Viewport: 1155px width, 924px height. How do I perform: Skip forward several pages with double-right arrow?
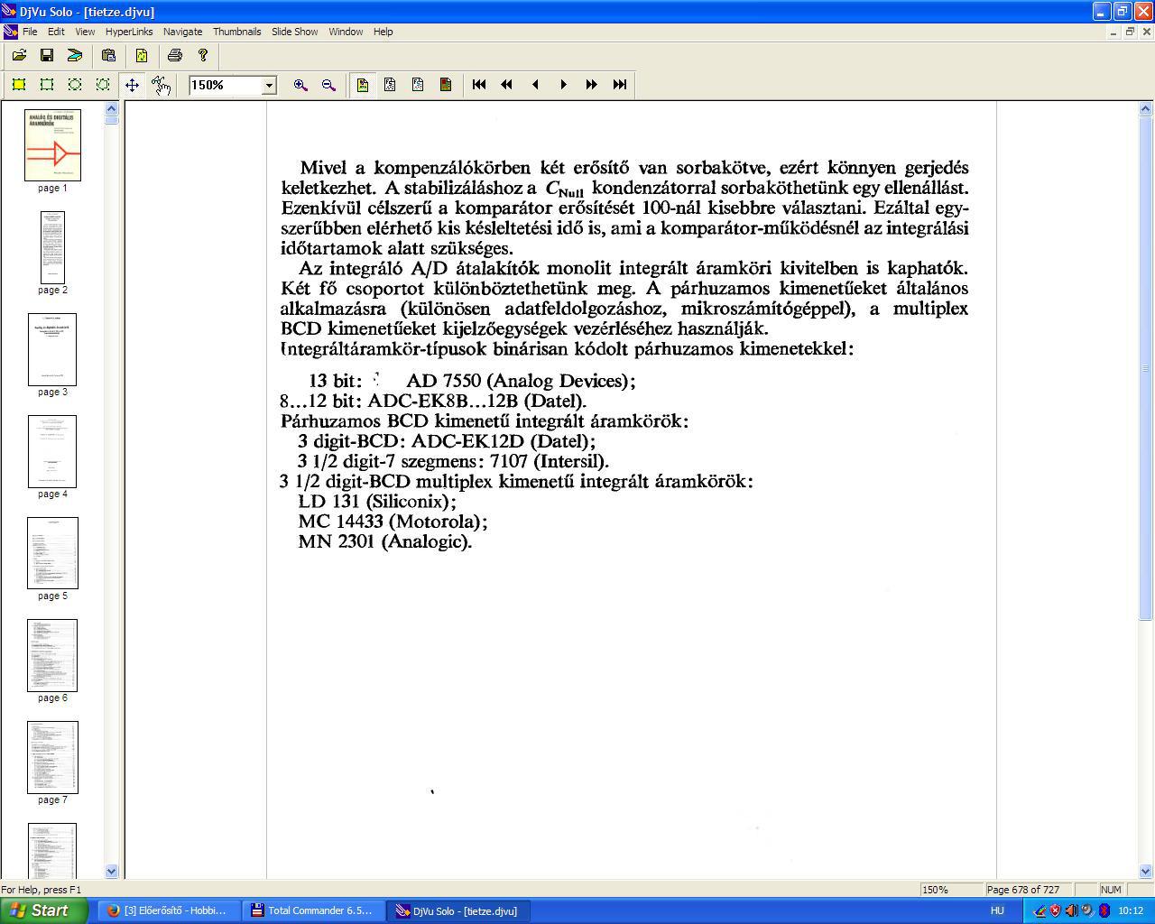pyautogui.click(x=591, y=85)
